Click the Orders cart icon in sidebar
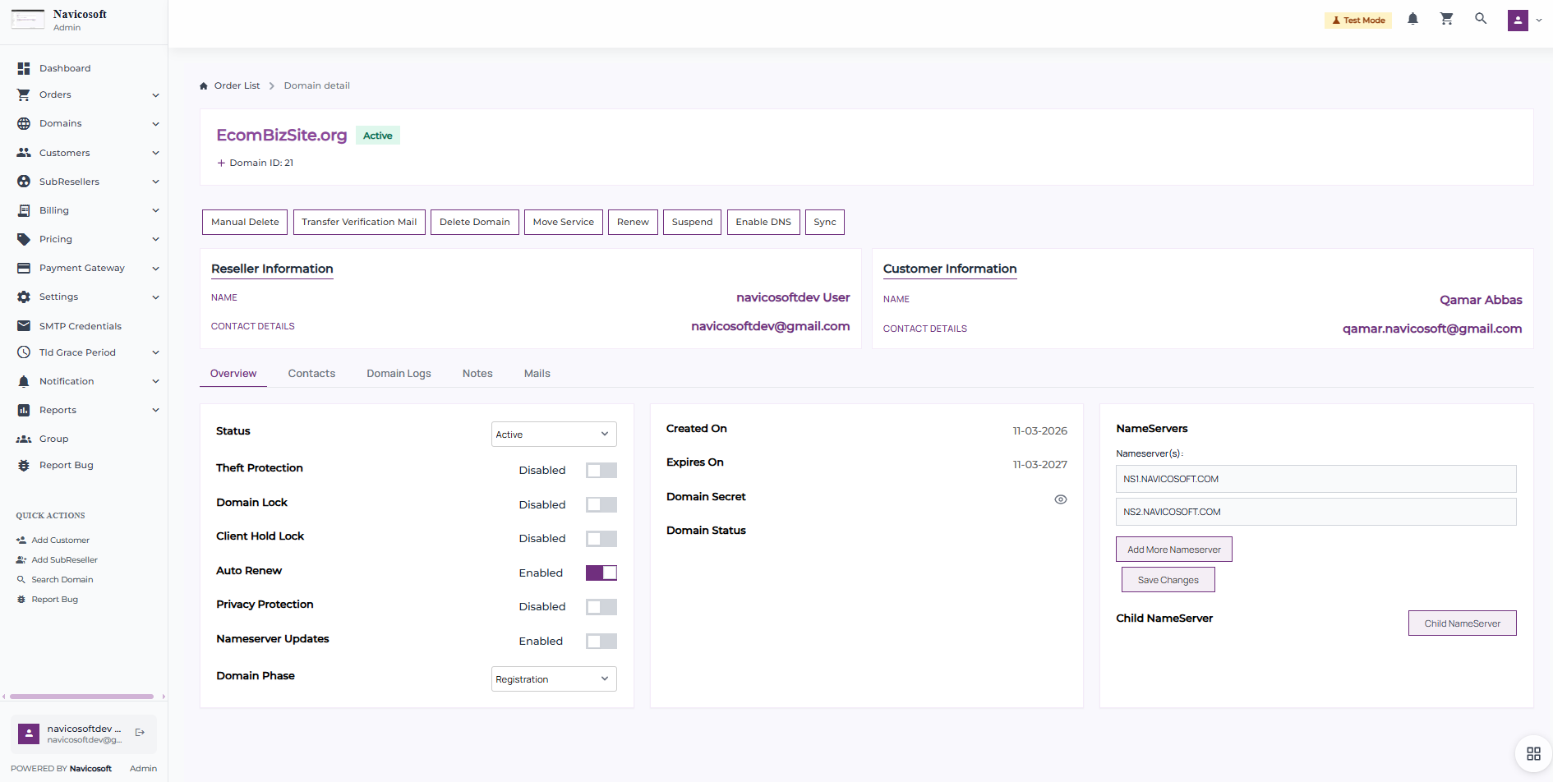Image resolution: width=1553 pixels, height=782 pixels. [x=24, y=94]
